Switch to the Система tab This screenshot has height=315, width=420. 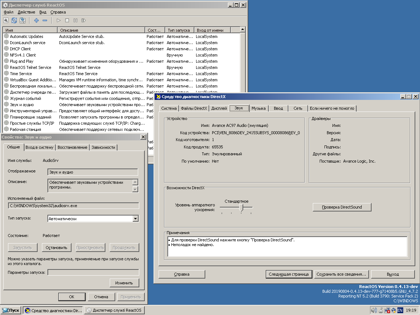pos(169,108)
